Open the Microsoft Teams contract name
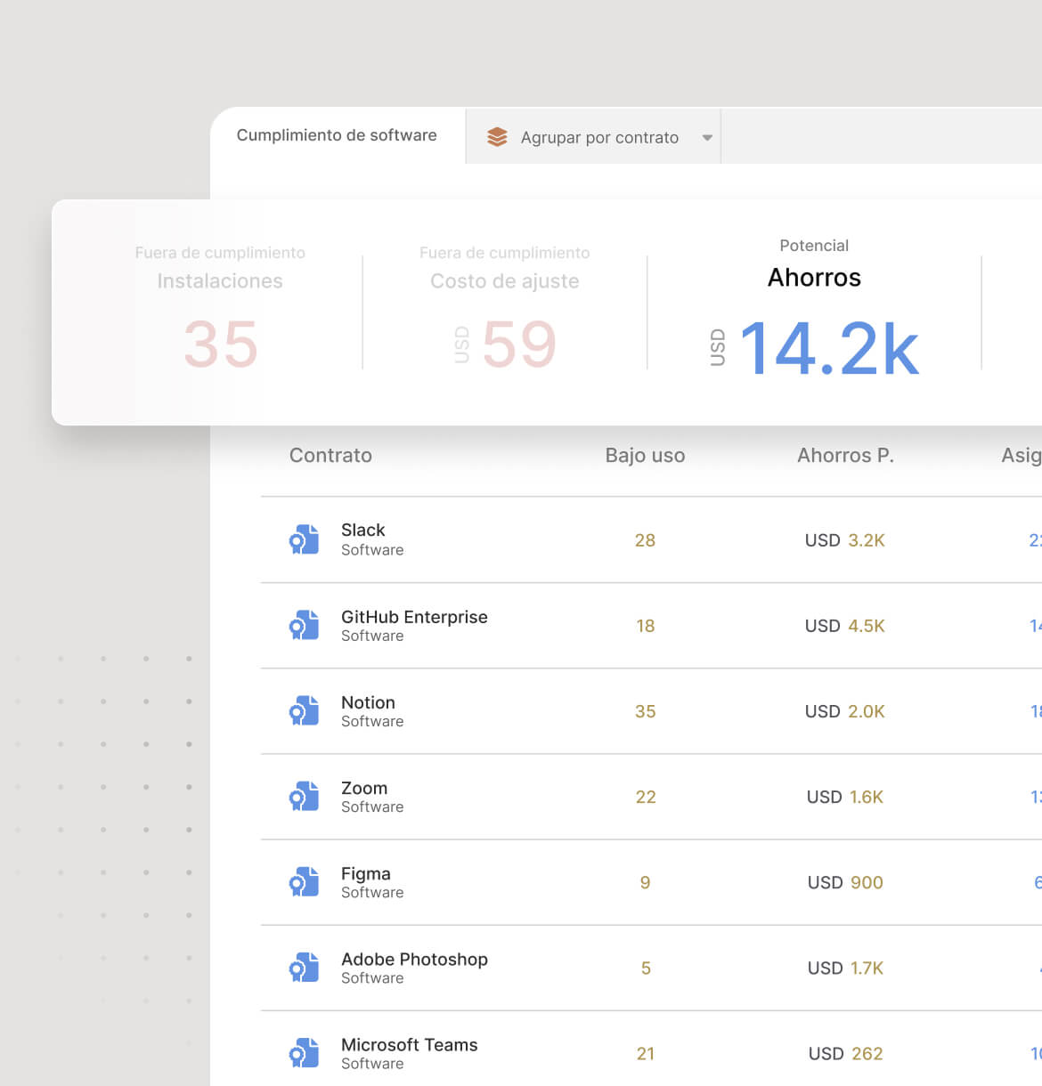This screenshot has height=1086, width=1042. point(410,1045)
